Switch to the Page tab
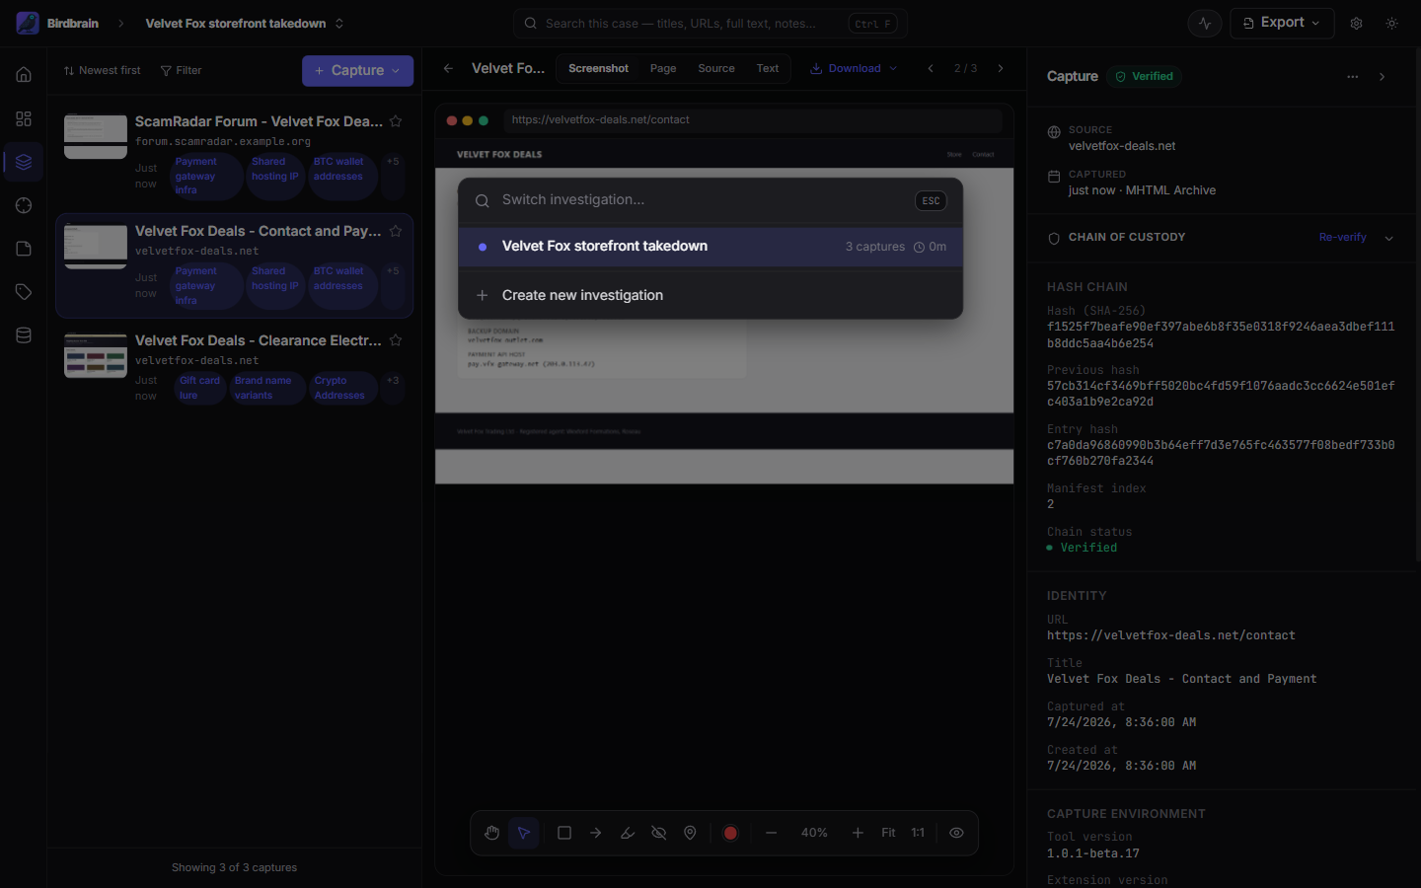The width and height of the screenshot is (1421, 888). pyautogui.click(x=663, y=68)
